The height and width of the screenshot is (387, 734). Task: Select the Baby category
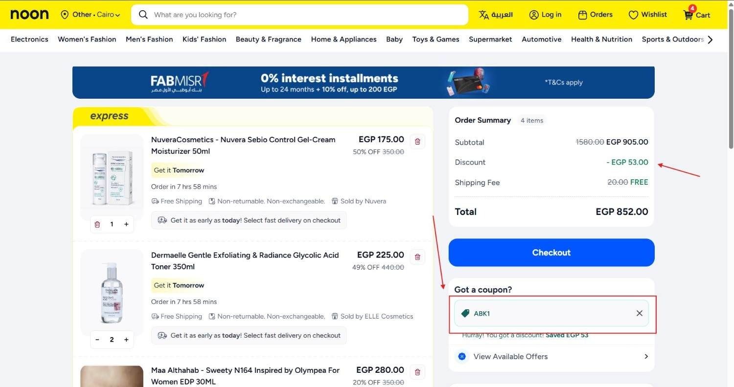point(394,39)
